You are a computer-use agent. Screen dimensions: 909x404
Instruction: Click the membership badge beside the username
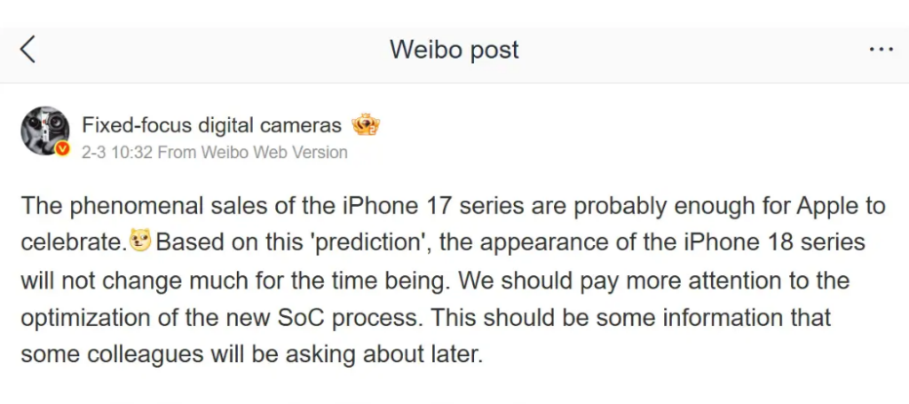tap(366, 124)
